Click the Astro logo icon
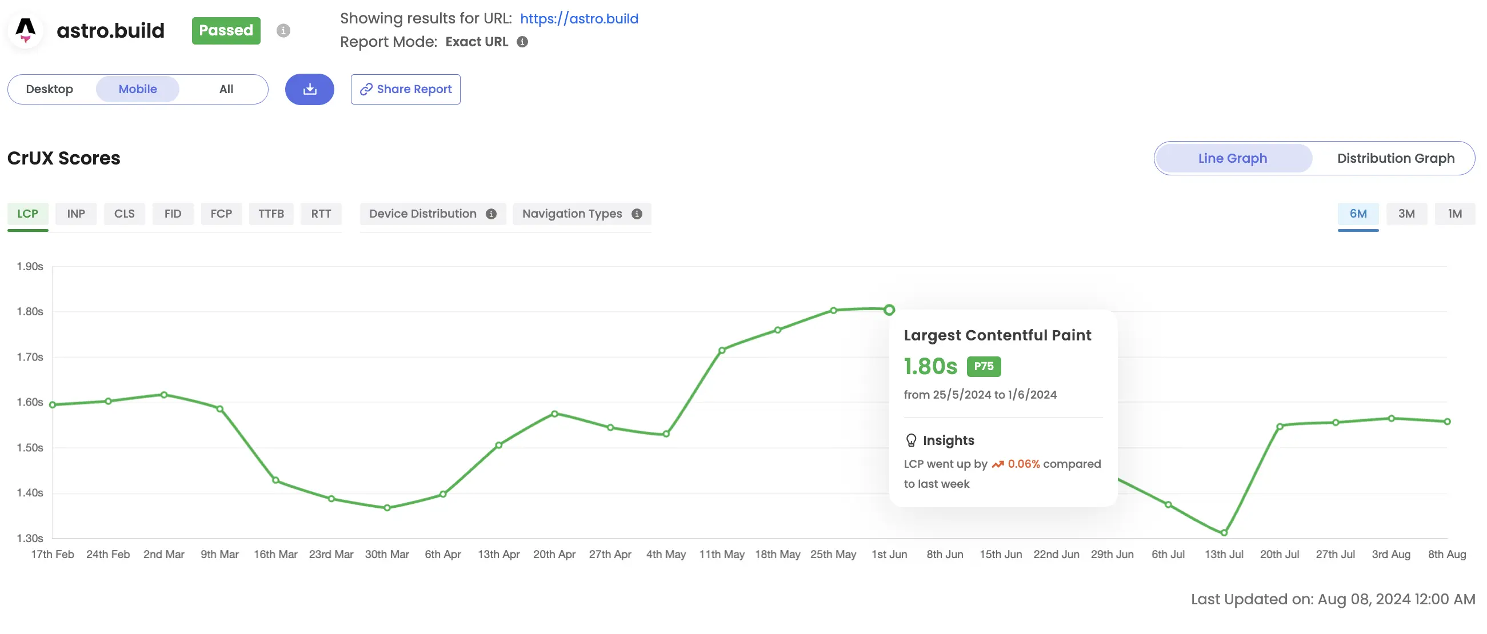 [x=25, y=30]
